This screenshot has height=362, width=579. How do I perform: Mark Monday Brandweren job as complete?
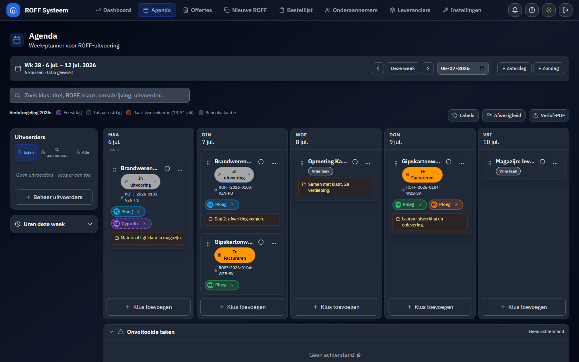click(167, 169)
